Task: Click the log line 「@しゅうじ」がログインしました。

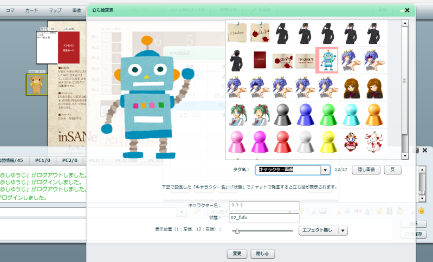Action: (41, 182)
